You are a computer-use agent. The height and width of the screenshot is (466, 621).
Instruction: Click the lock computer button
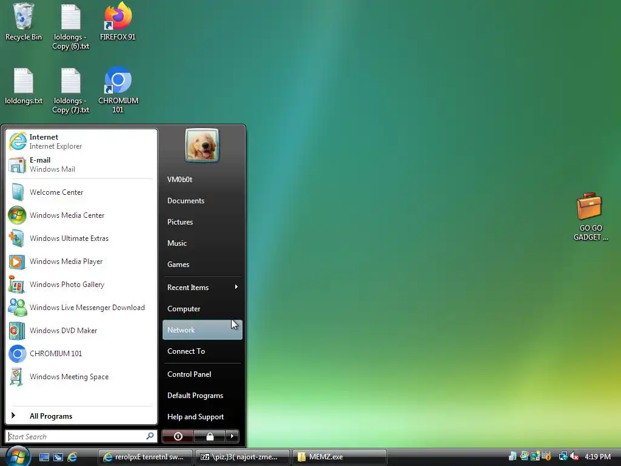point(210,436)
